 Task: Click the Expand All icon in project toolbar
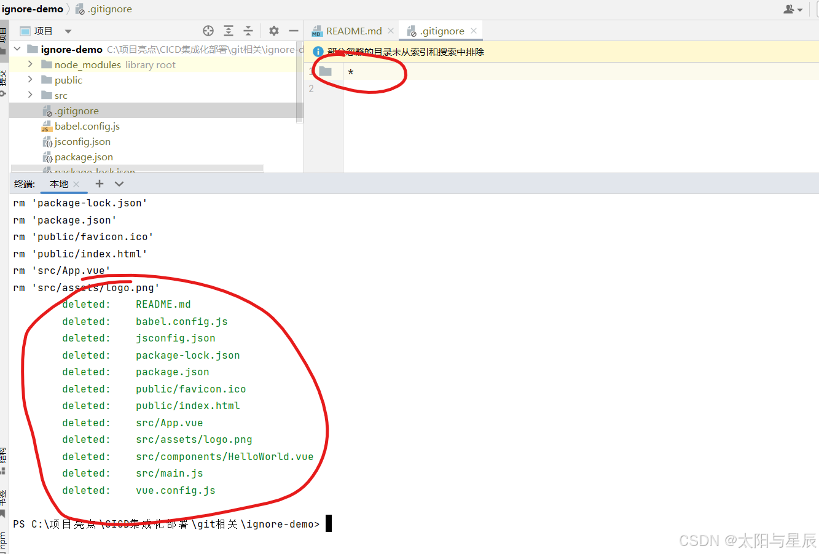229,31
